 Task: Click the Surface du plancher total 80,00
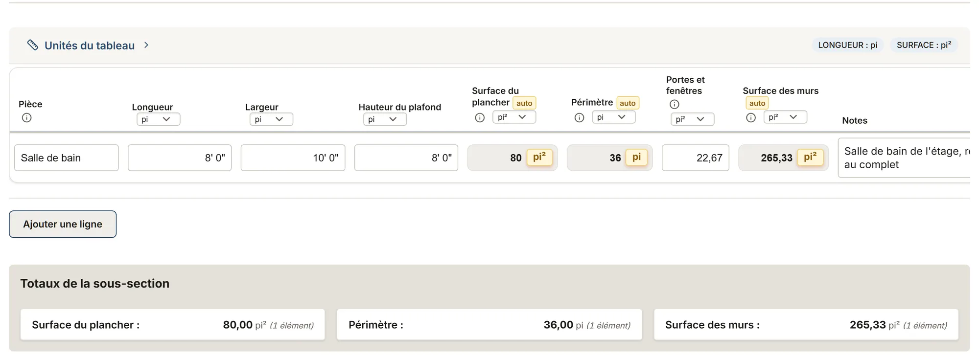pyautogui.click(x=238, y=325)
